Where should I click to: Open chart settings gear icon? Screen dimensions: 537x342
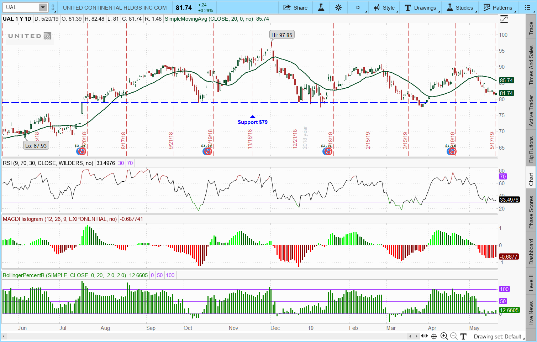point(338,7)
